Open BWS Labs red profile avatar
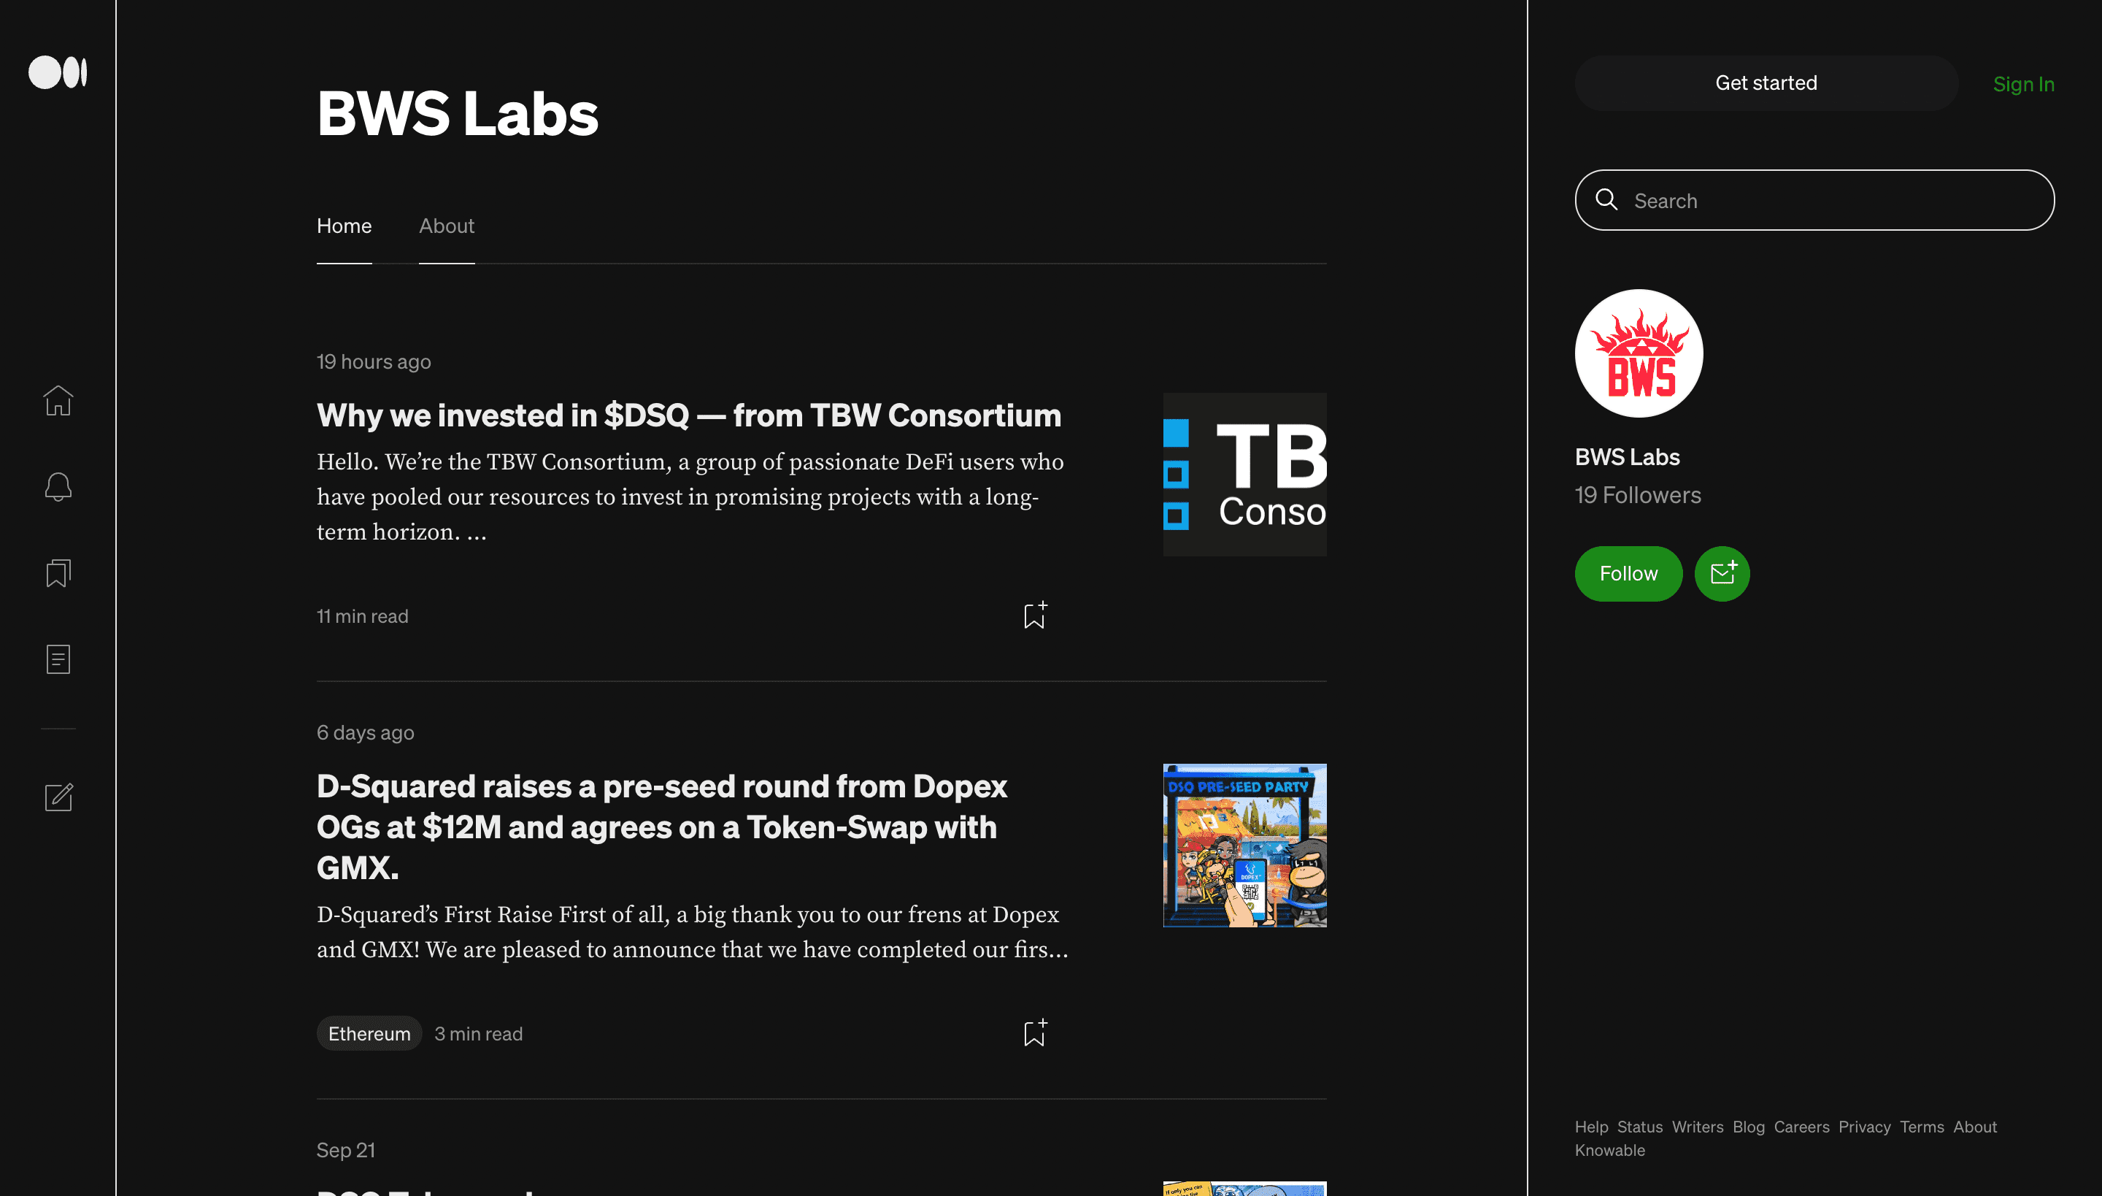Screen dimensions: 2102x1196 (x=1638, y=353)
